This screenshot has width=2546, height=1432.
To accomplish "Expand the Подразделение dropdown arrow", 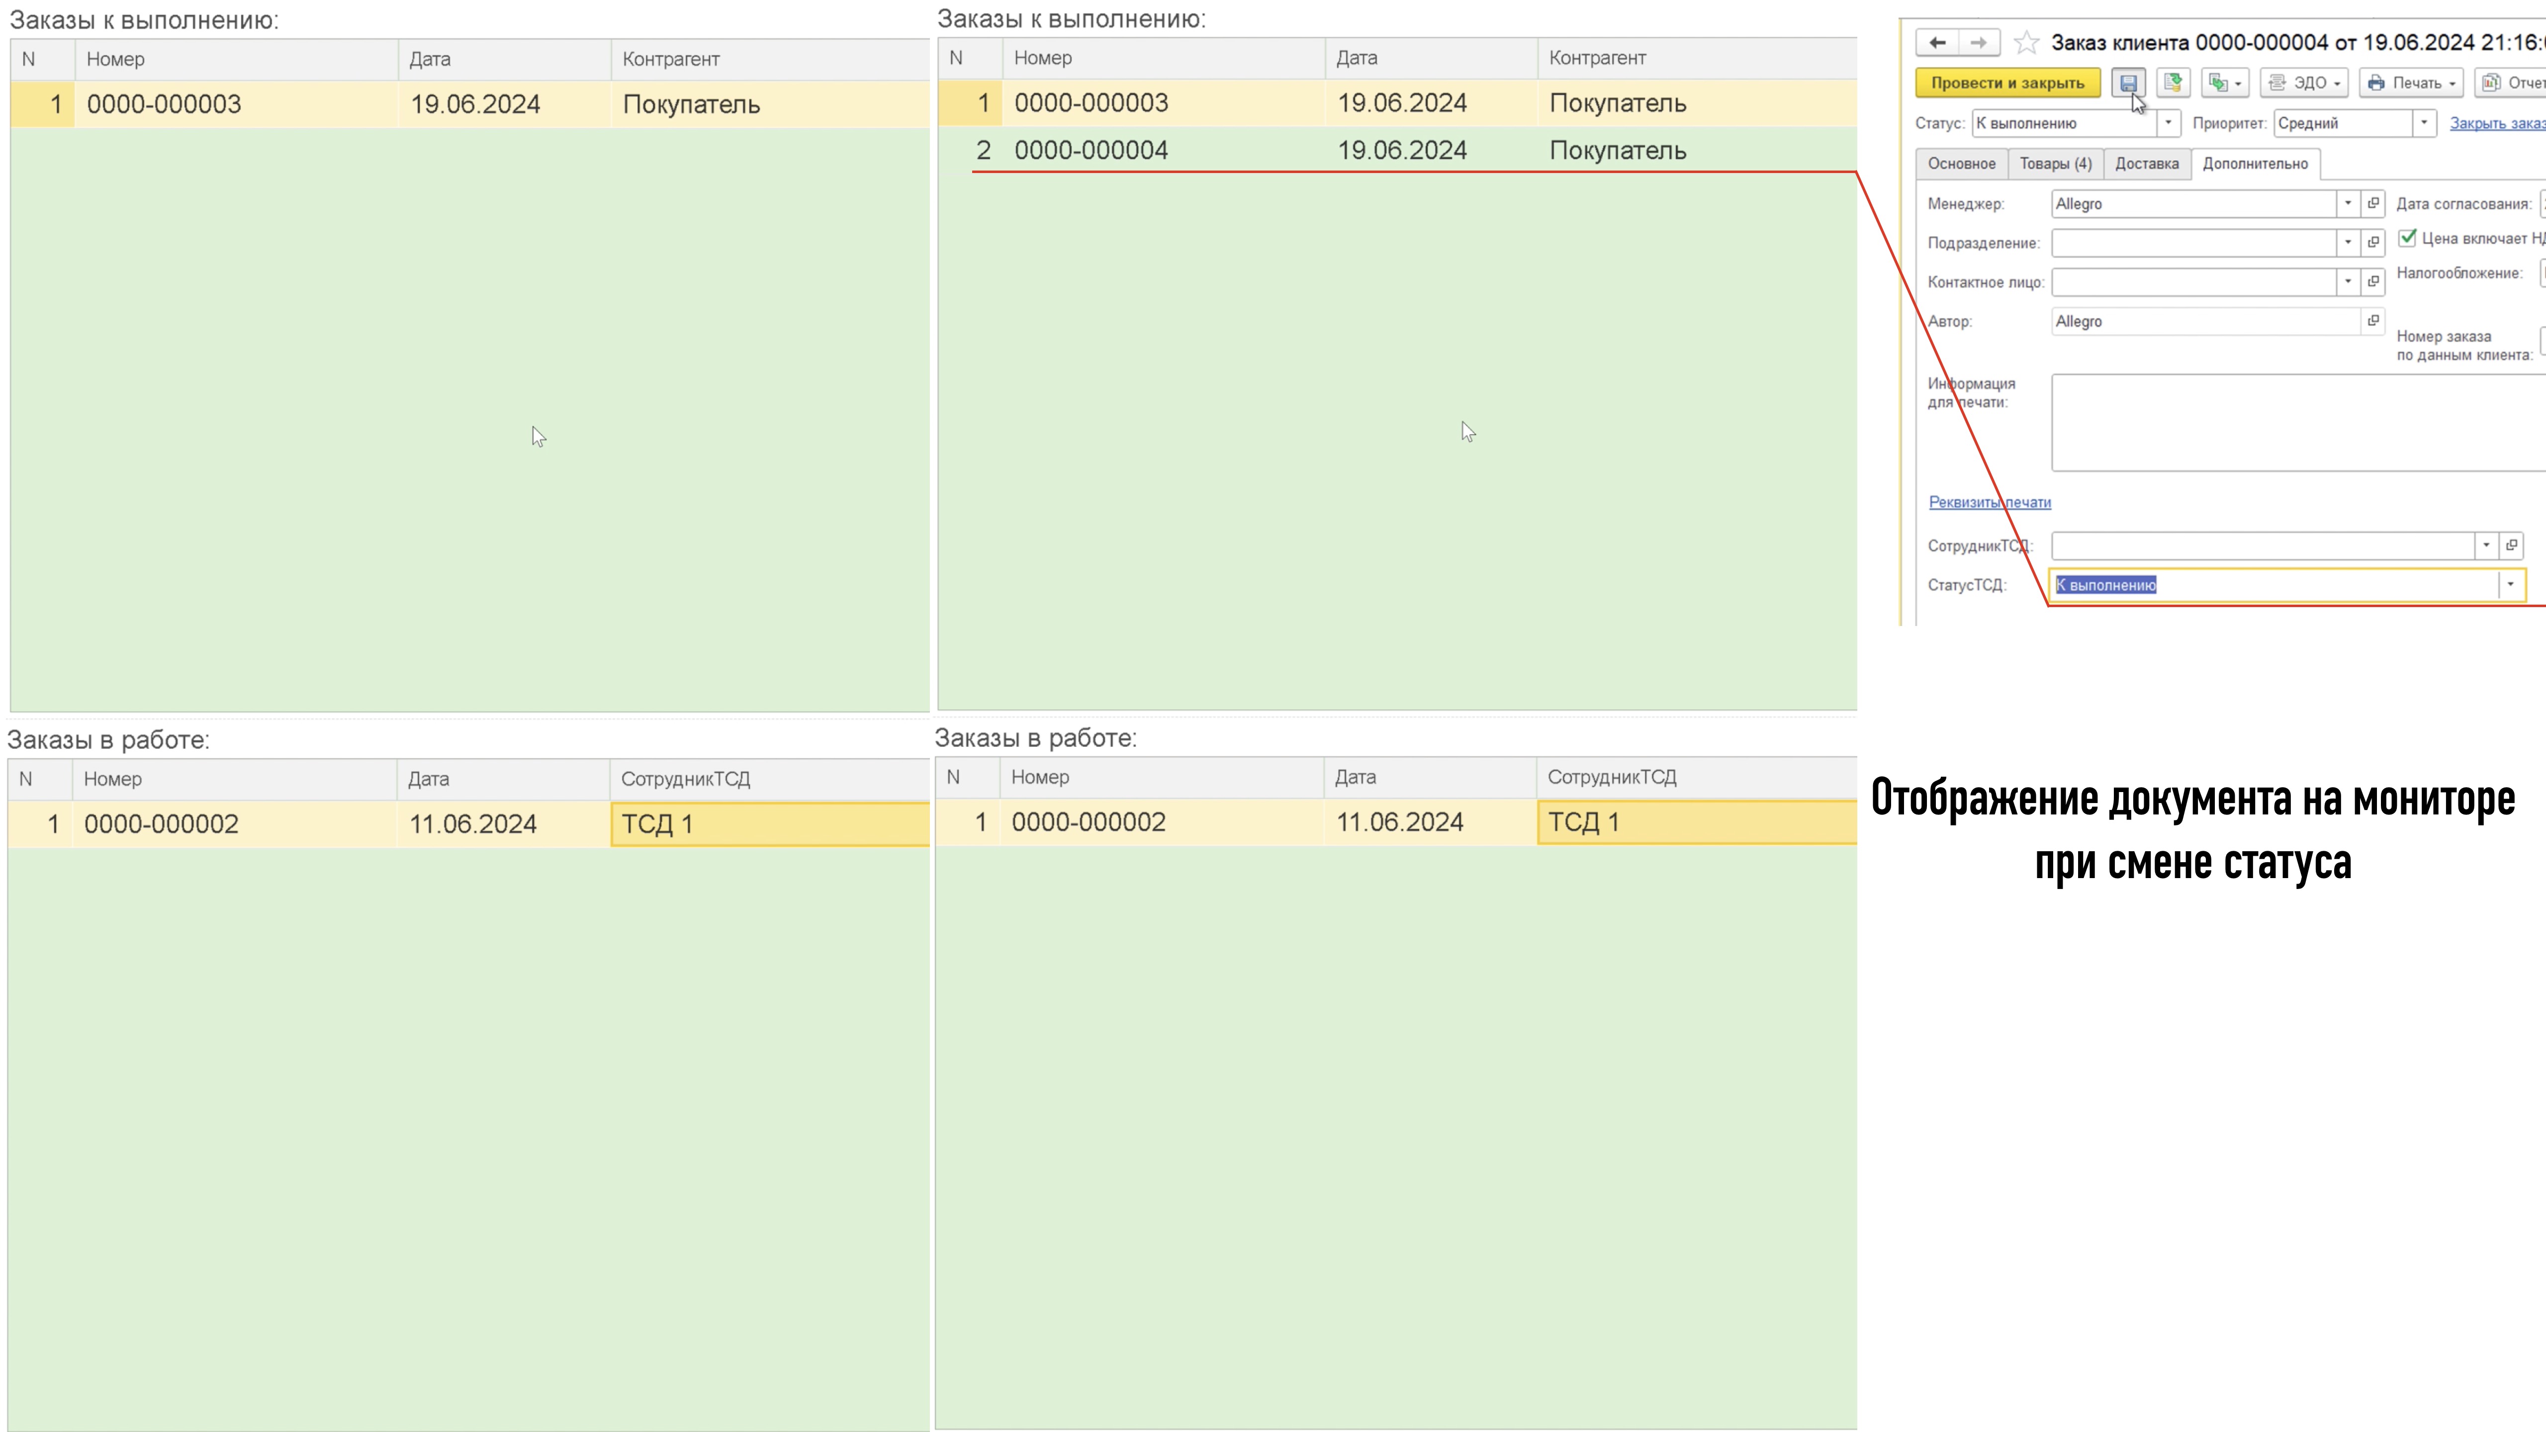I will click(2348, 243).
